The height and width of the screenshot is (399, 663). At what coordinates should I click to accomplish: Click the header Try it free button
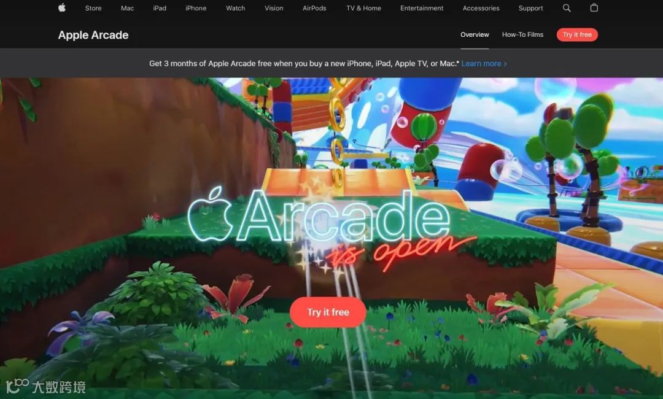click(577, 34)
